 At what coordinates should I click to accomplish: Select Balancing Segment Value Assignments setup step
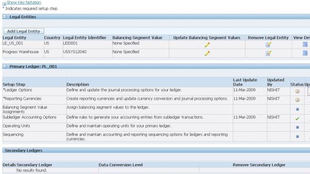(25, 109)
